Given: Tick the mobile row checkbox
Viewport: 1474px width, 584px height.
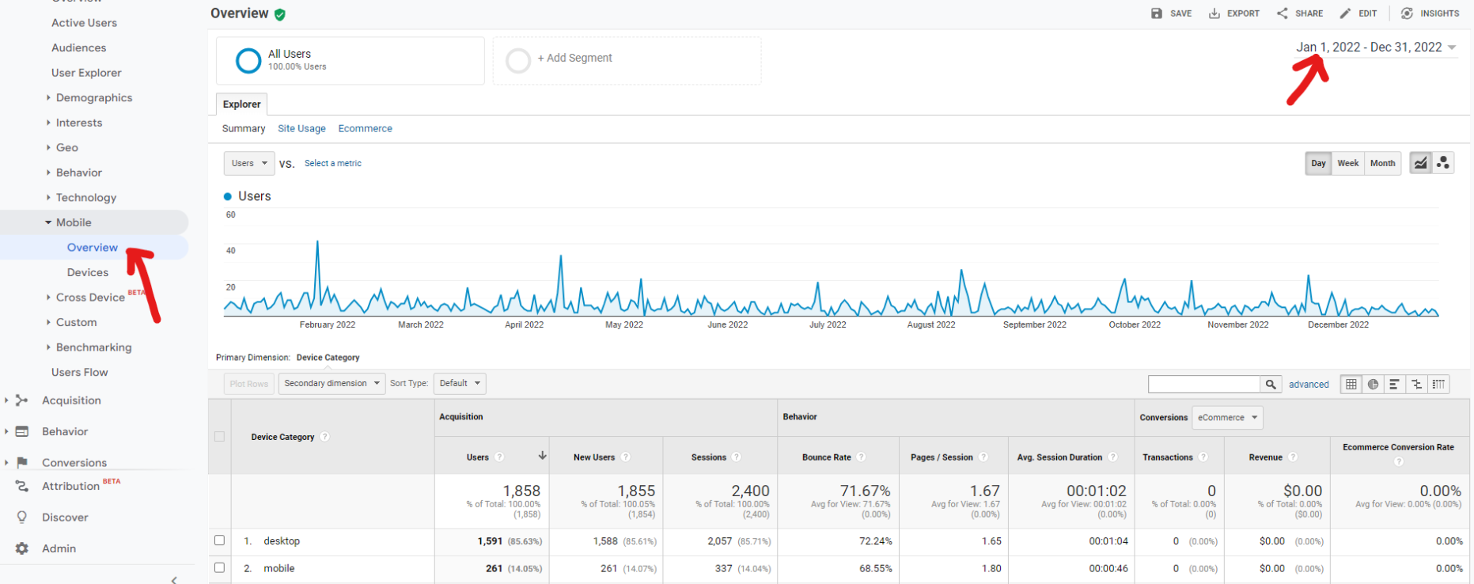Looking at the screenshot, I should pos(219,567).
